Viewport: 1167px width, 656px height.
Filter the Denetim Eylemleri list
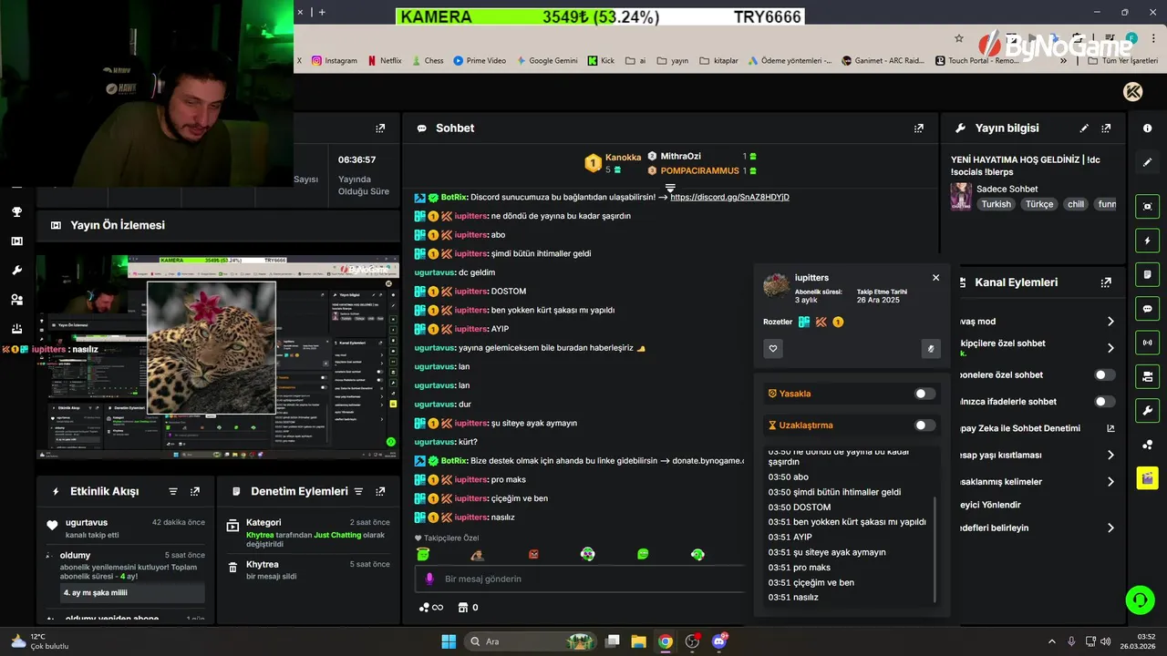click(x=358, y=491)
